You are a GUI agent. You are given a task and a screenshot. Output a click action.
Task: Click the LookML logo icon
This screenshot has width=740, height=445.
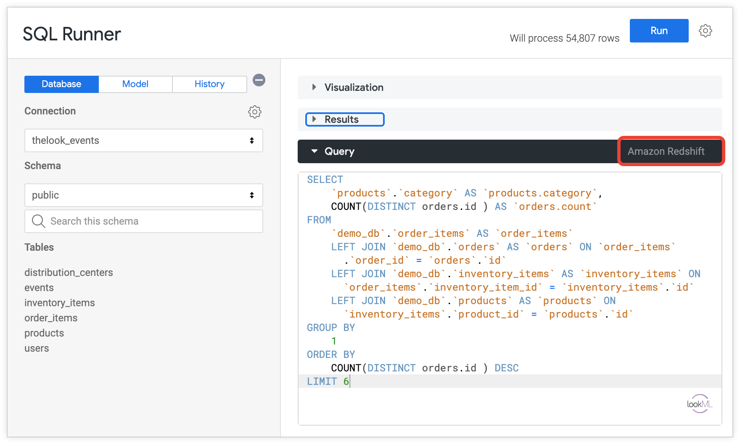(x=700, y=404)
